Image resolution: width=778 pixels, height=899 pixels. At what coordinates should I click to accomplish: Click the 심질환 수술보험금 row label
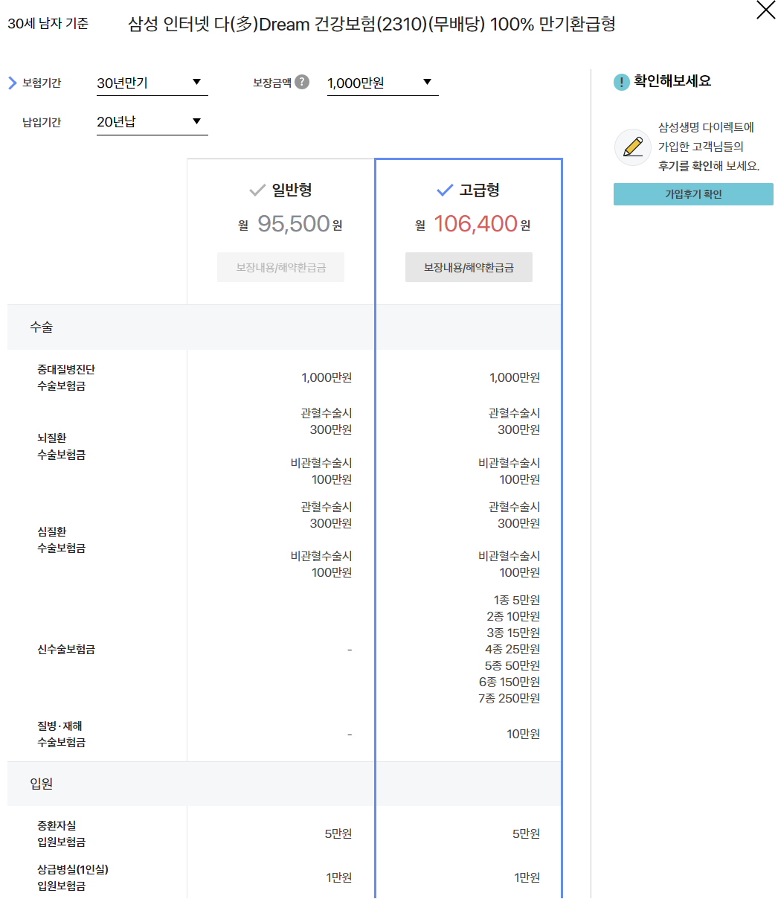61,540
